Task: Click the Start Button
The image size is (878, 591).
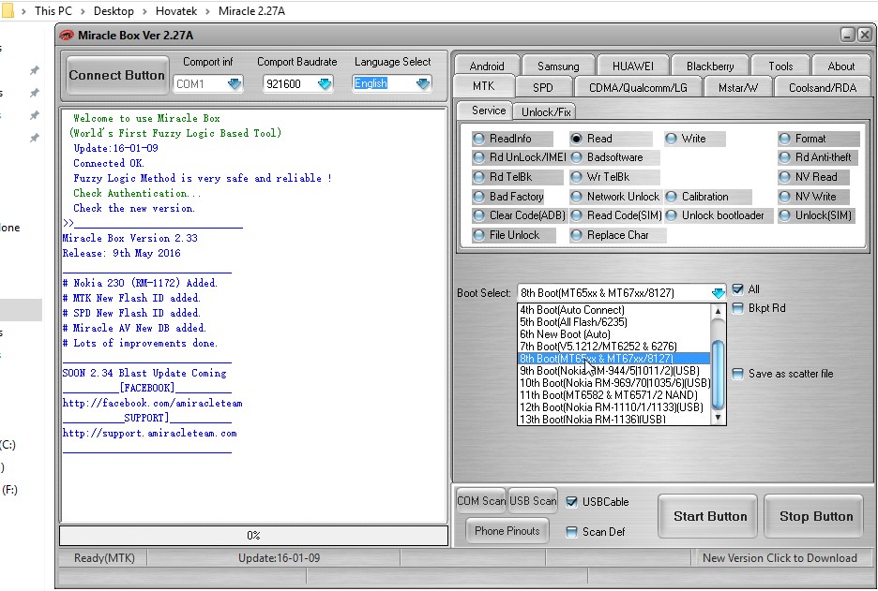Action: 710,517
